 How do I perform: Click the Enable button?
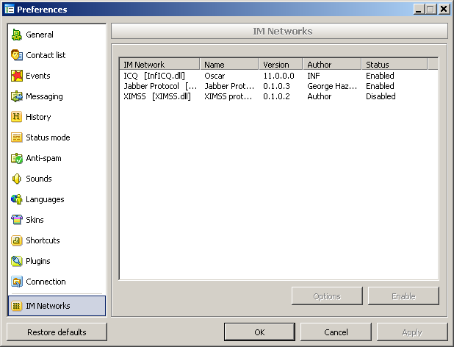(x=403, y=296)
